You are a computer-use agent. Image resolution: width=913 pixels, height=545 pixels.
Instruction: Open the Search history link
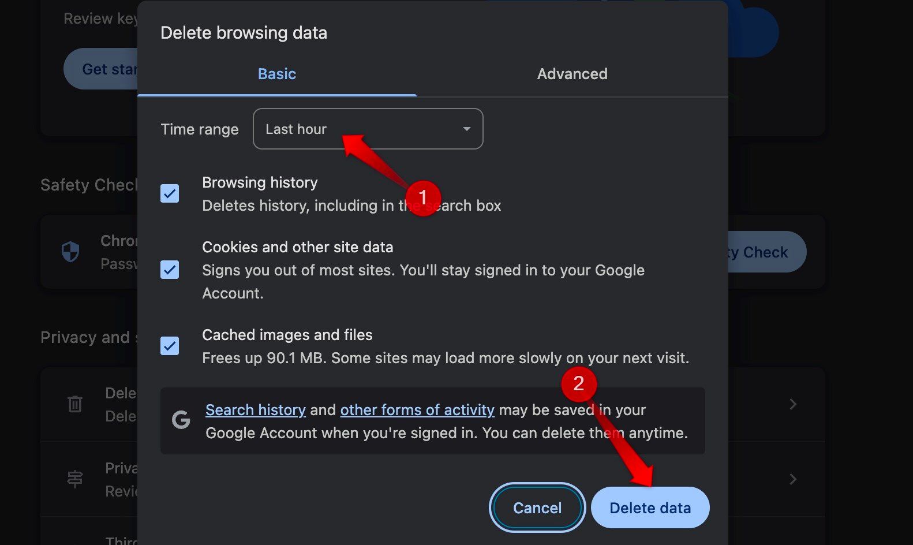pyautogui.click(x=255, y=410)
